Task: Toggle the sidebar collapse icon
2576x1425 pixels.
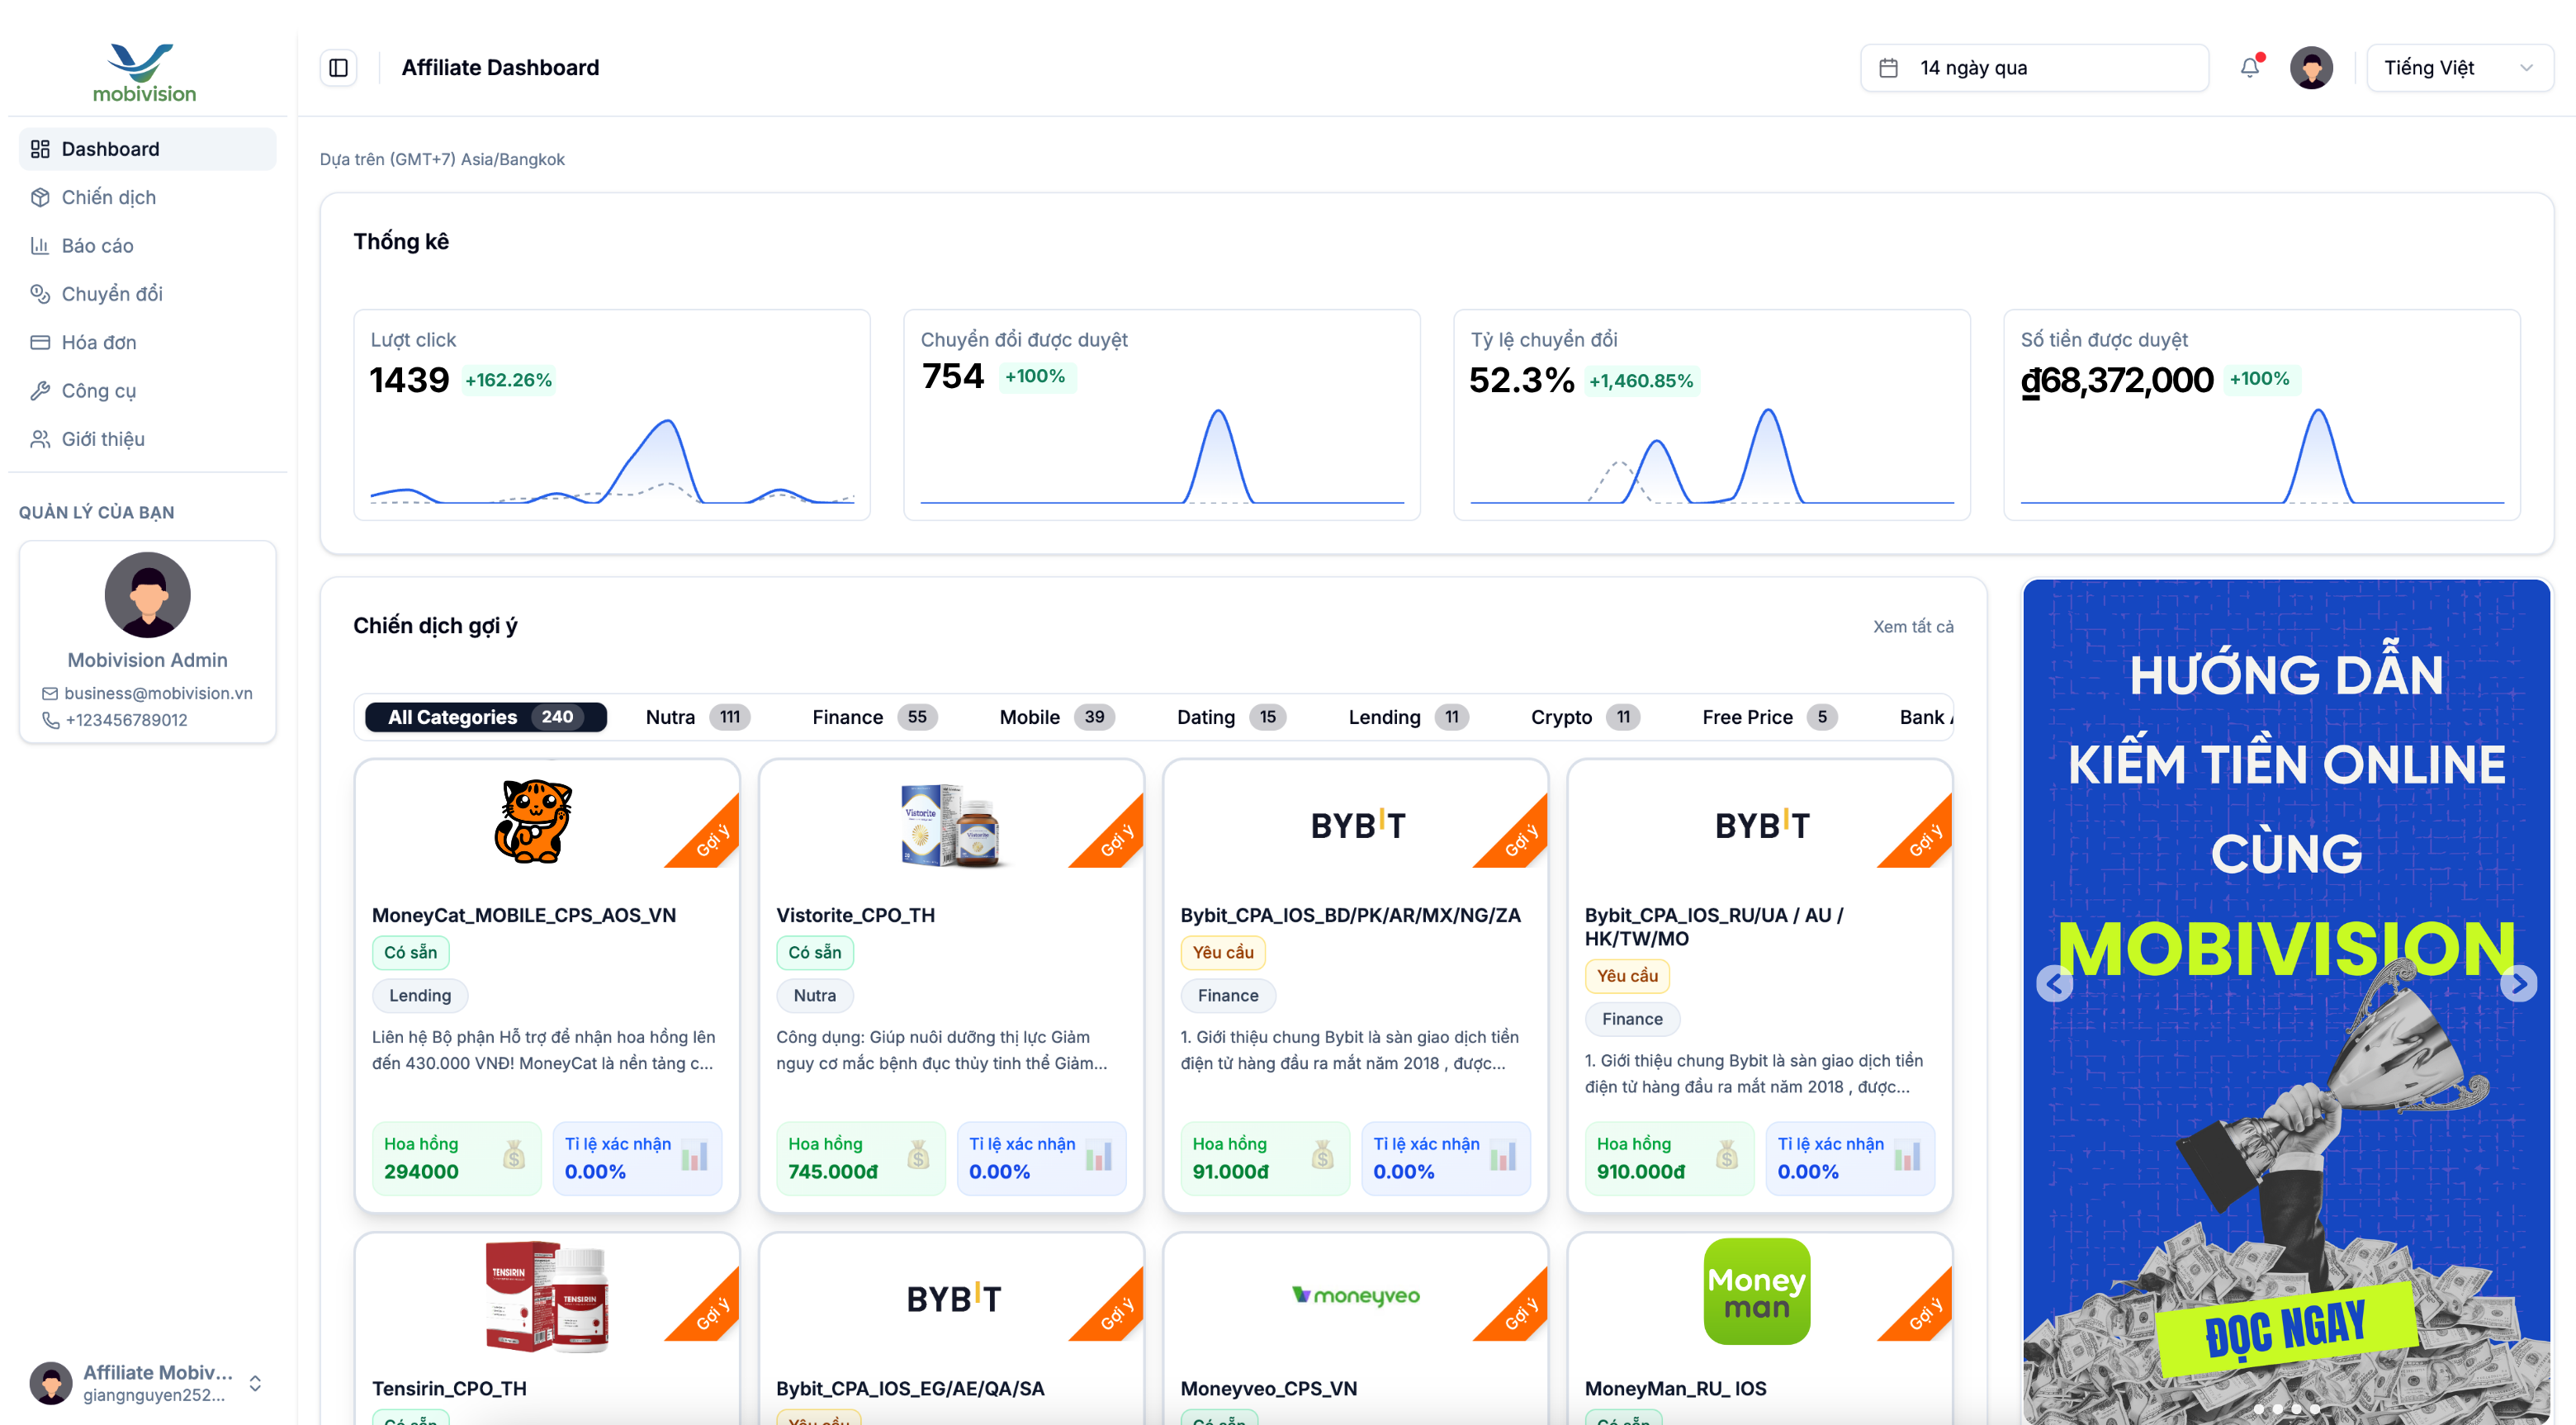Action: click(x=338, y=67)
